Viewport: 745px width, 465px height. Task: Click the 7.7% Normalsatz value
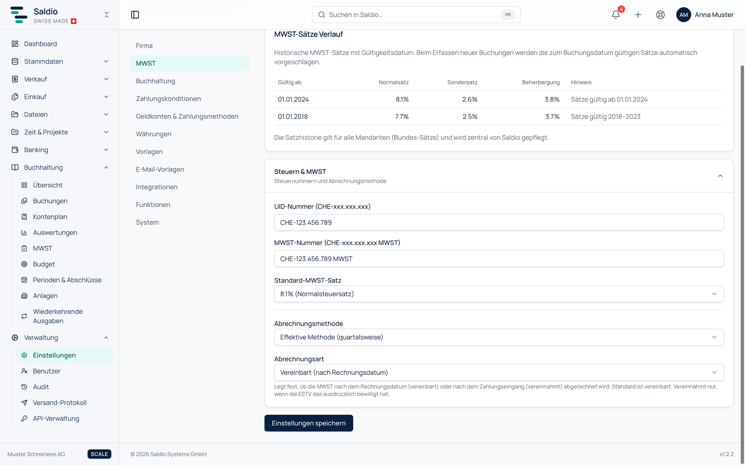402,117
